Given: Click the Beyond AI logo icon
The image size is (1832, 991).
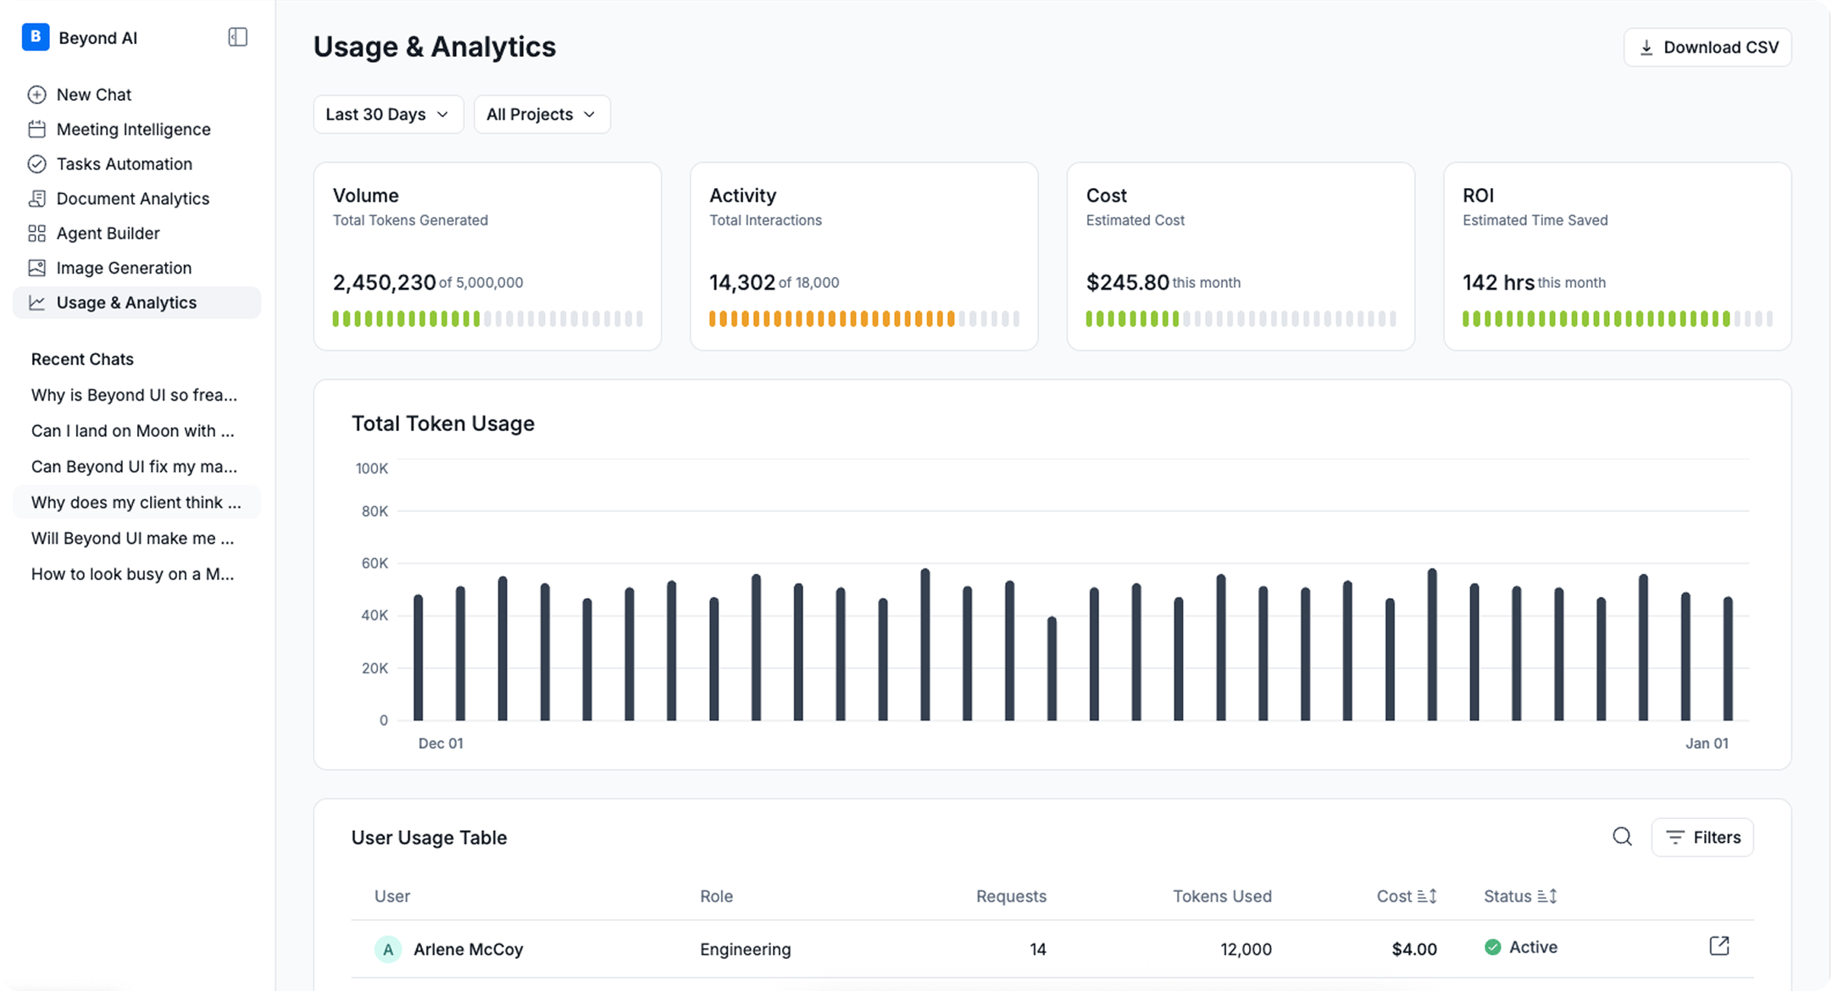Looking at the screenshot, I should [36, 37].
